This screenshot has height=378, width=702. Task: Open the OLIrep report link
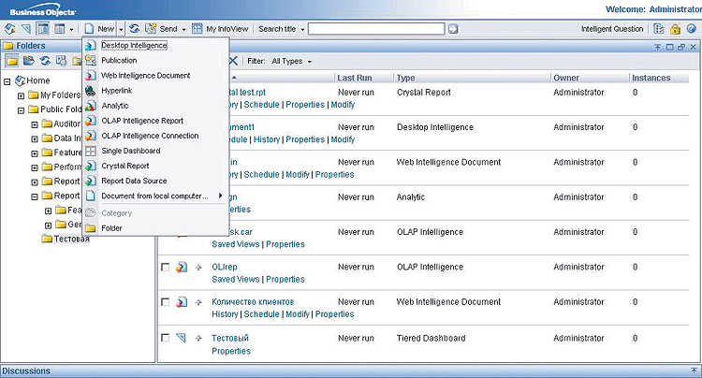click(x=225, y=267)
